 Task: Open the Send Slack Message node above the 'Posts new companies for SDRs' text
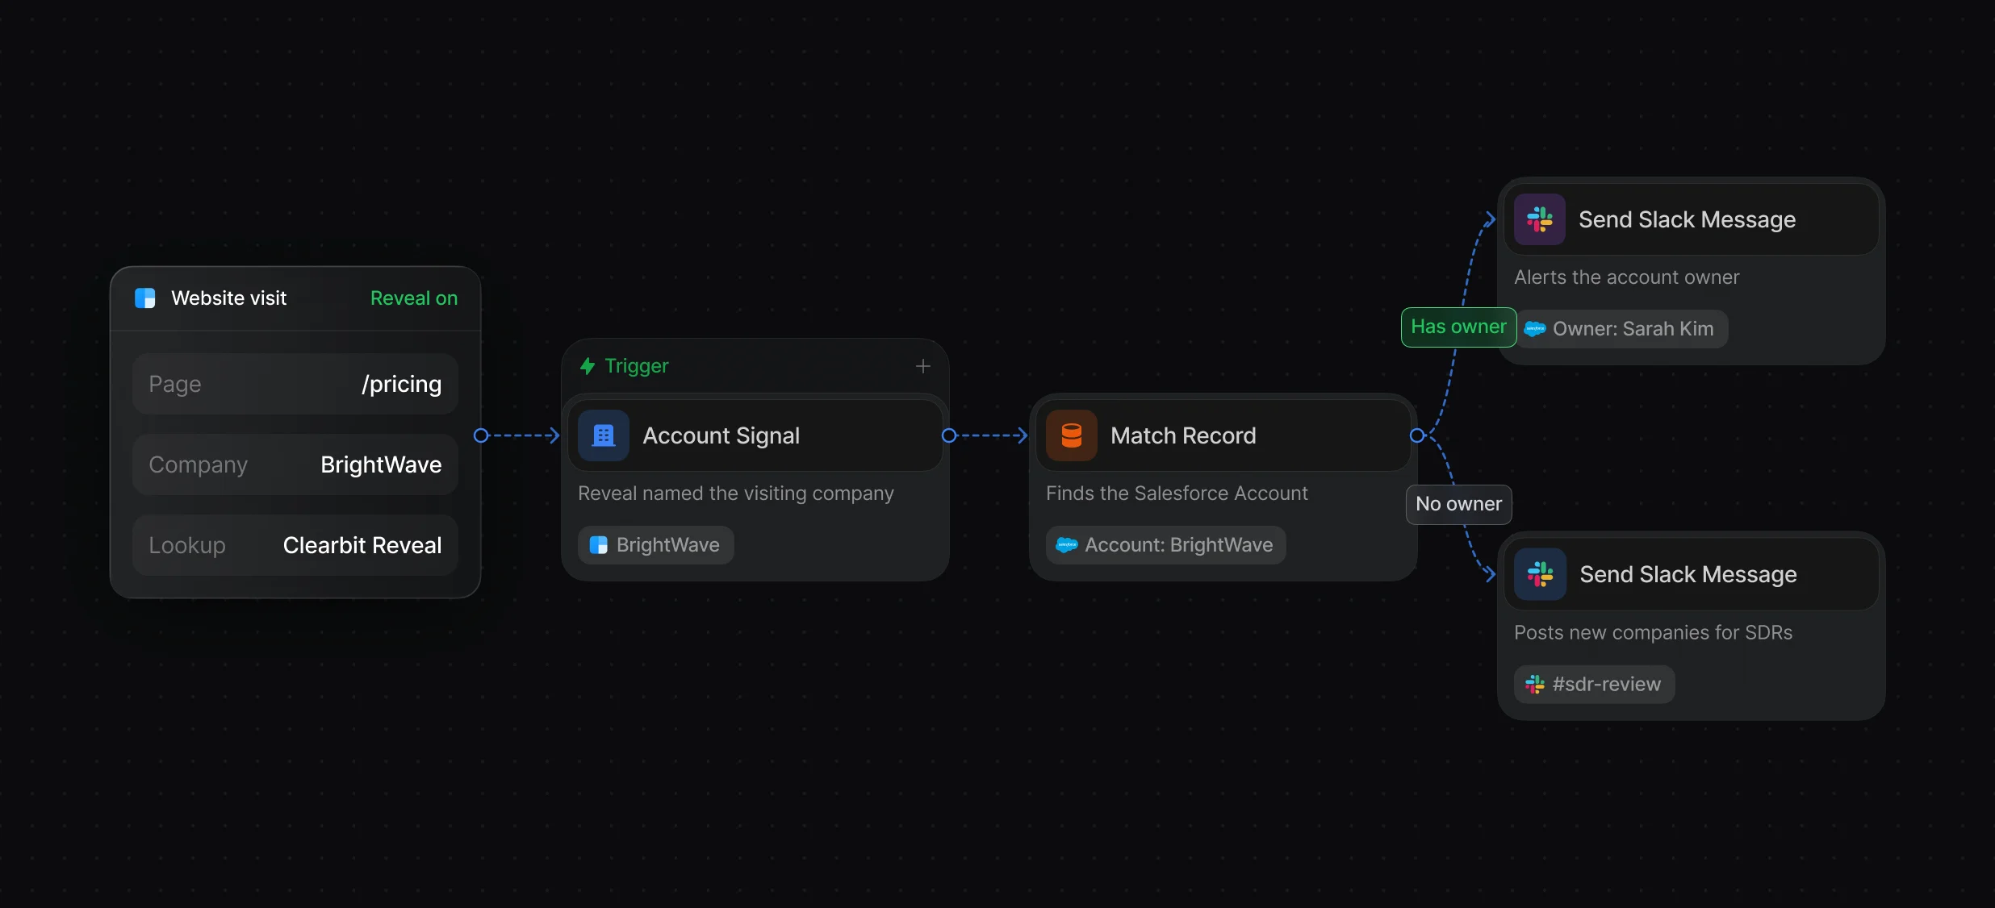pos(1692,574)
